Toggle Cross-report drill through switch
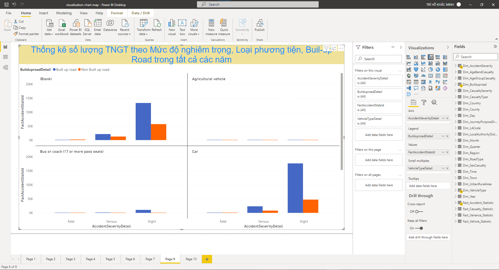The height and width of the screenshot is (270, 499). 419,212
